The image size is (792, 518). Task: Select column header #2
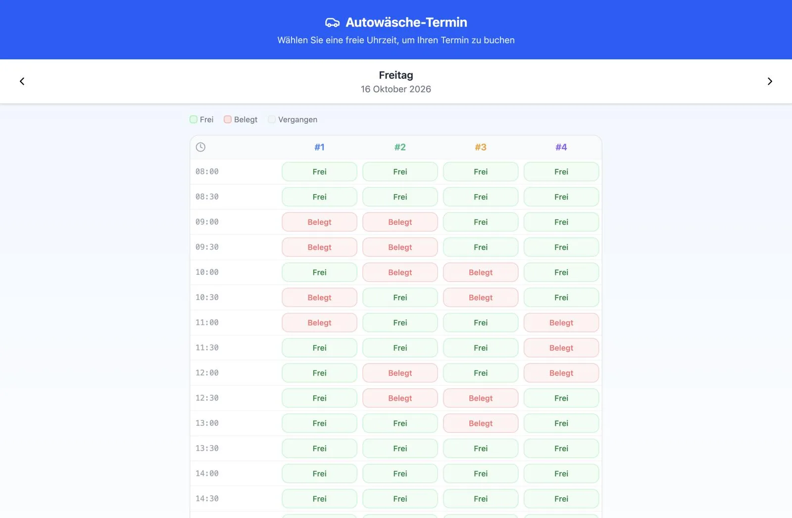400,147
